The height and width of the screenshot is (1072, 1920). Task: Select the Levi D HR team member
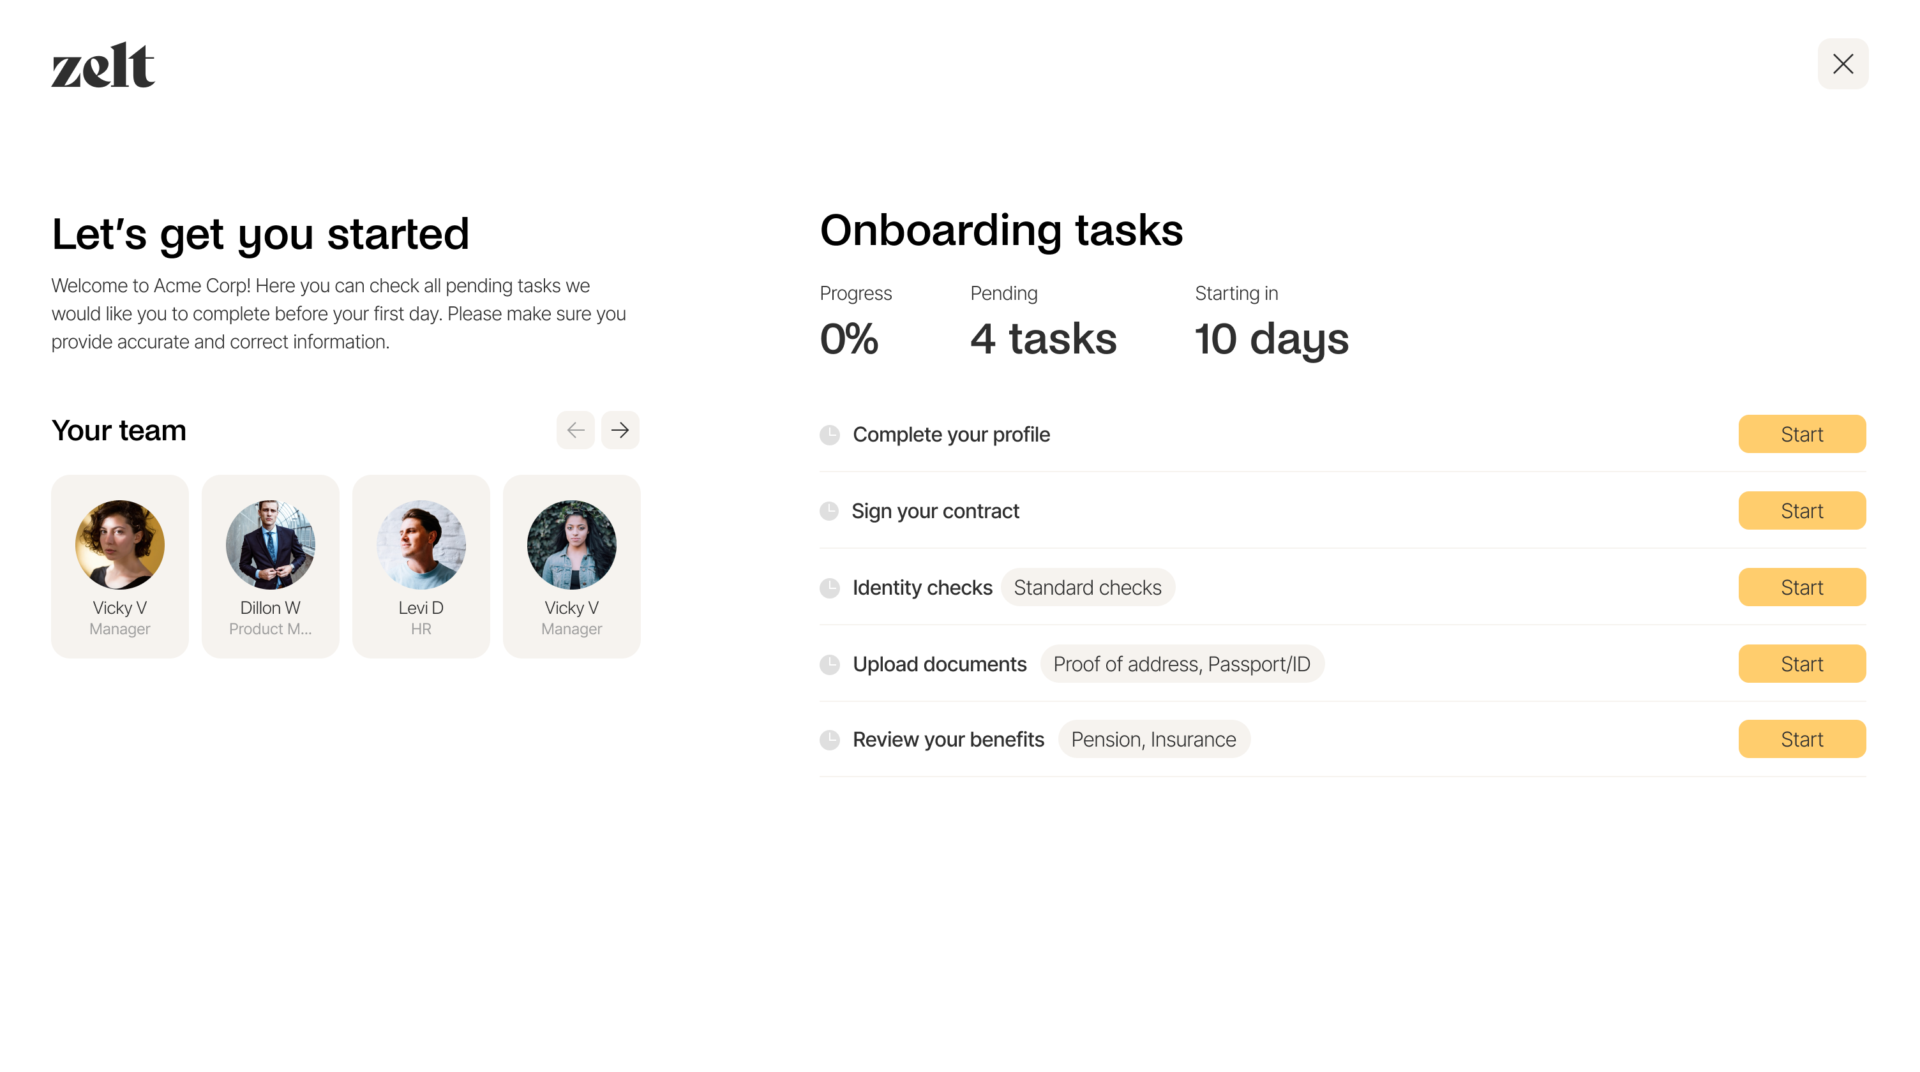coord(421,567)
